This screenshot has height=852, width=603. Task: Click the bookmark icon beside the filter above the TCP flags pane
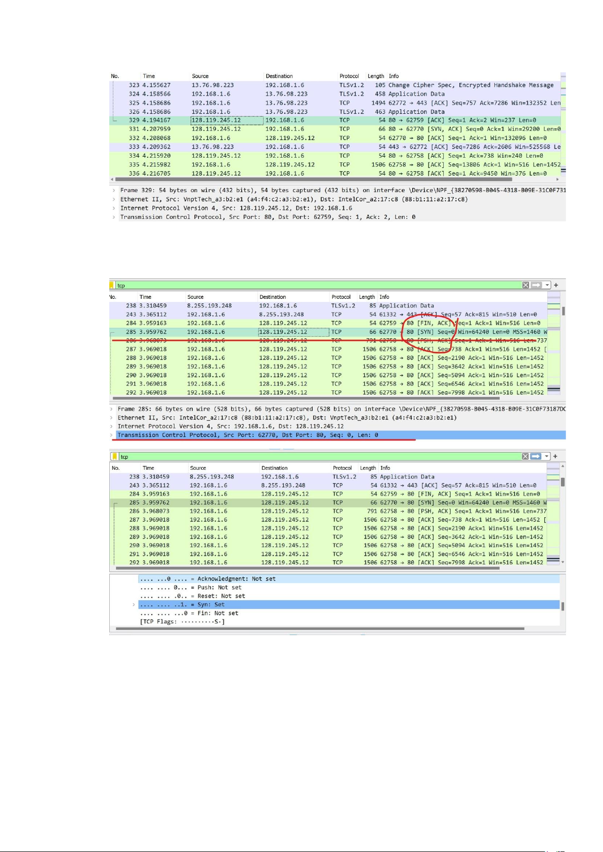pos(114,457)
